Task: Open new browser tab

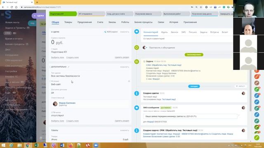Action: pyautogui.click(x=37, y=2)
